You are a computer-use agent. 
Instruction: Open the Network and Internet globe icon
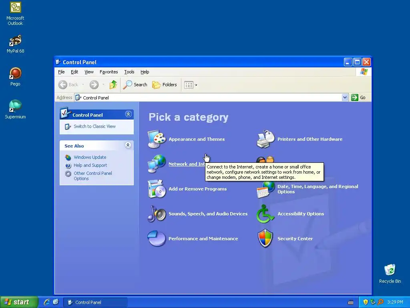pyautogui.click(x=157, y=164)
